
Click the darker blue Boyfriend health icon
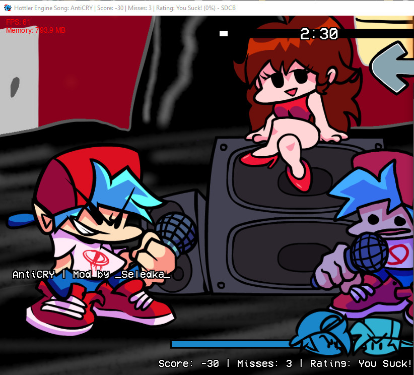(x=320, y=333)
